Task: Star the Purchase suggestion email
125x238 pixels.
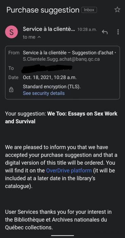Action: click(117, 10)
